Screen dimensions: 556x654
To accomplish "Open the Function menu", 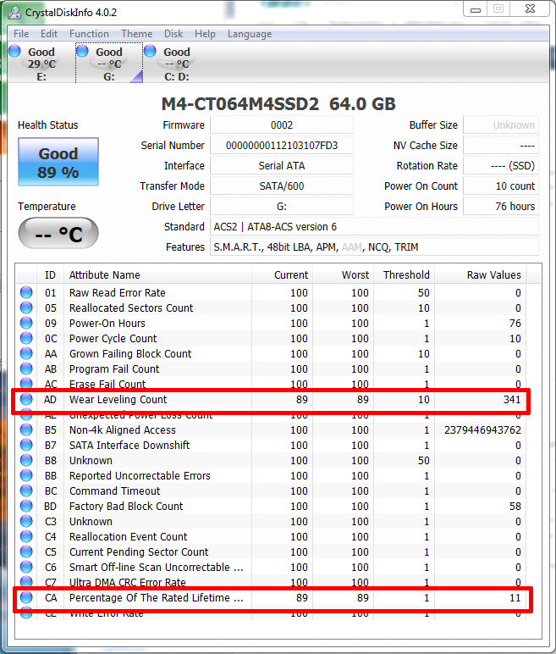I will tap(89, 34).
